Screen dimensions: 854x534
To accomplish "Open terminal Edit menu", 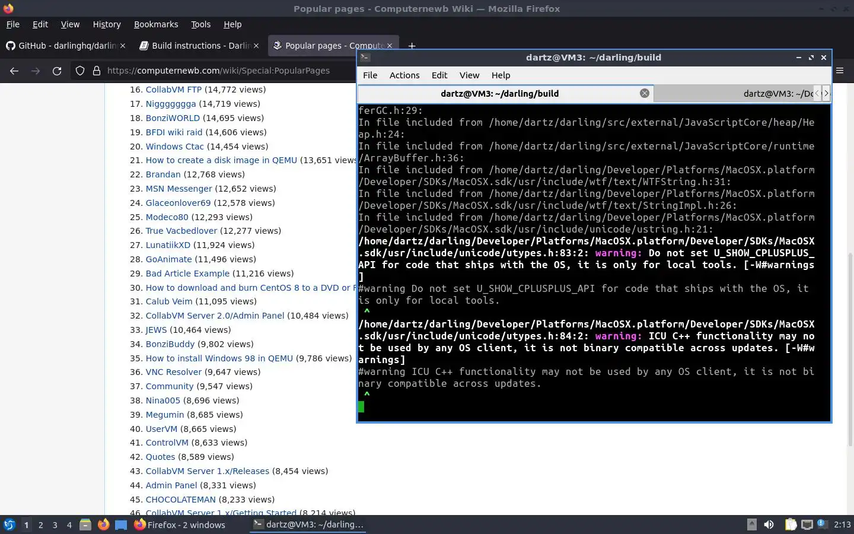I will (x=439, y=75).
